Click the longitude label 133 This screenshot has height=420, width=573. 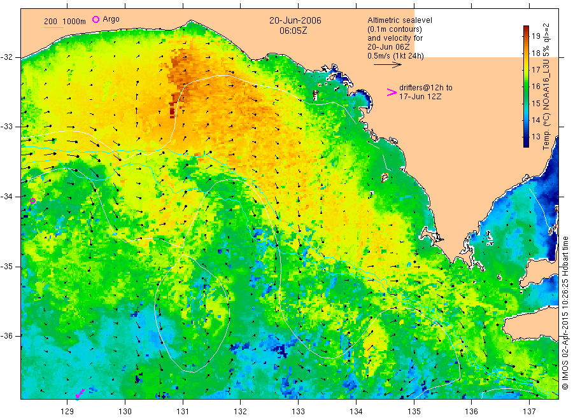pyautogui.click(x=298, y=412)
